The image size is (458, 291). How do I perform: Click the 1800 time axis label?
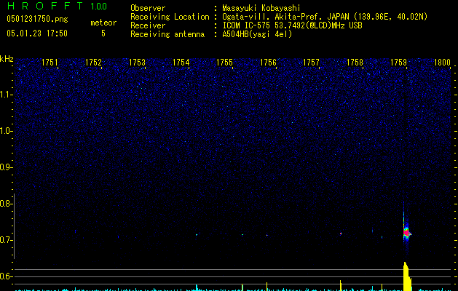pos(442,62)
